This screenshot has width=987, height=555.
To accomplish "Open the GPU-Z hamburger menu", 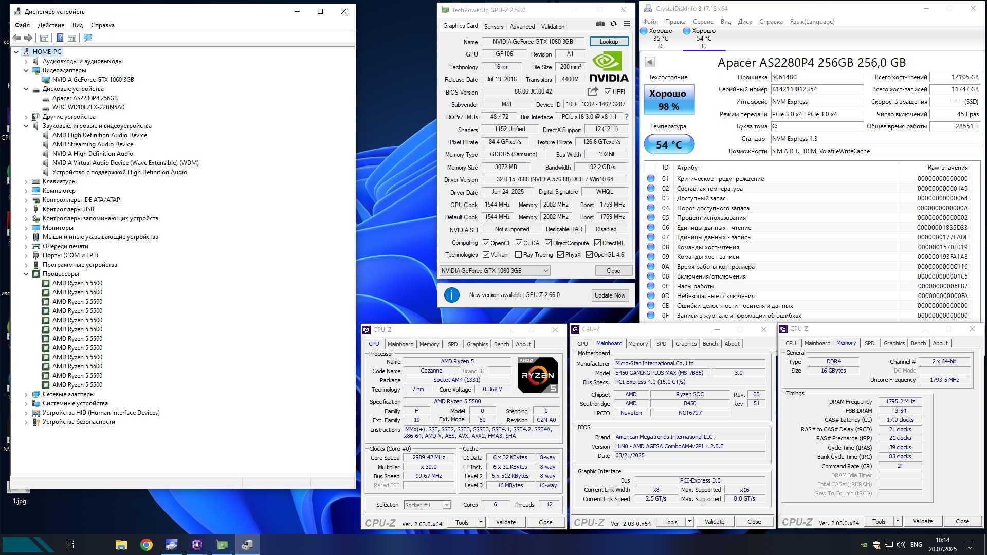I will coord(627,24).
